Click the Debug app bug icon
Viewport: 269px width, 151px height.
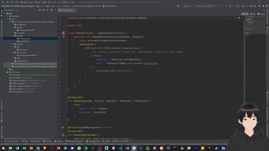[x=230, y=6]
